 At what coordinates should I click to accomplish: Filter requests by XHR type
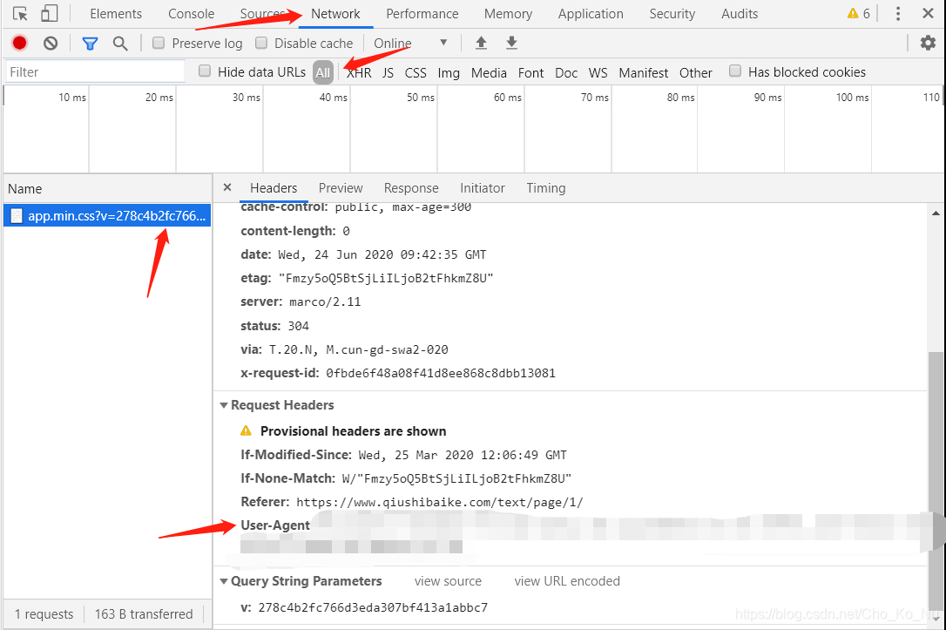pos(359,73)
